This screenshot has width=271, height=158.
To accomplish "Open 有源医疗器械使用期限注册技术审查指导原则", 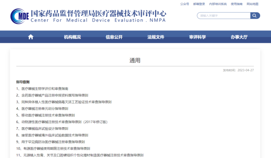I will pos(56,149).
